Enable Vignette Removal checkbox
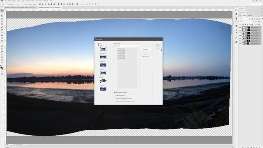Viewport: 263px width, 148px height. point(115,95)
